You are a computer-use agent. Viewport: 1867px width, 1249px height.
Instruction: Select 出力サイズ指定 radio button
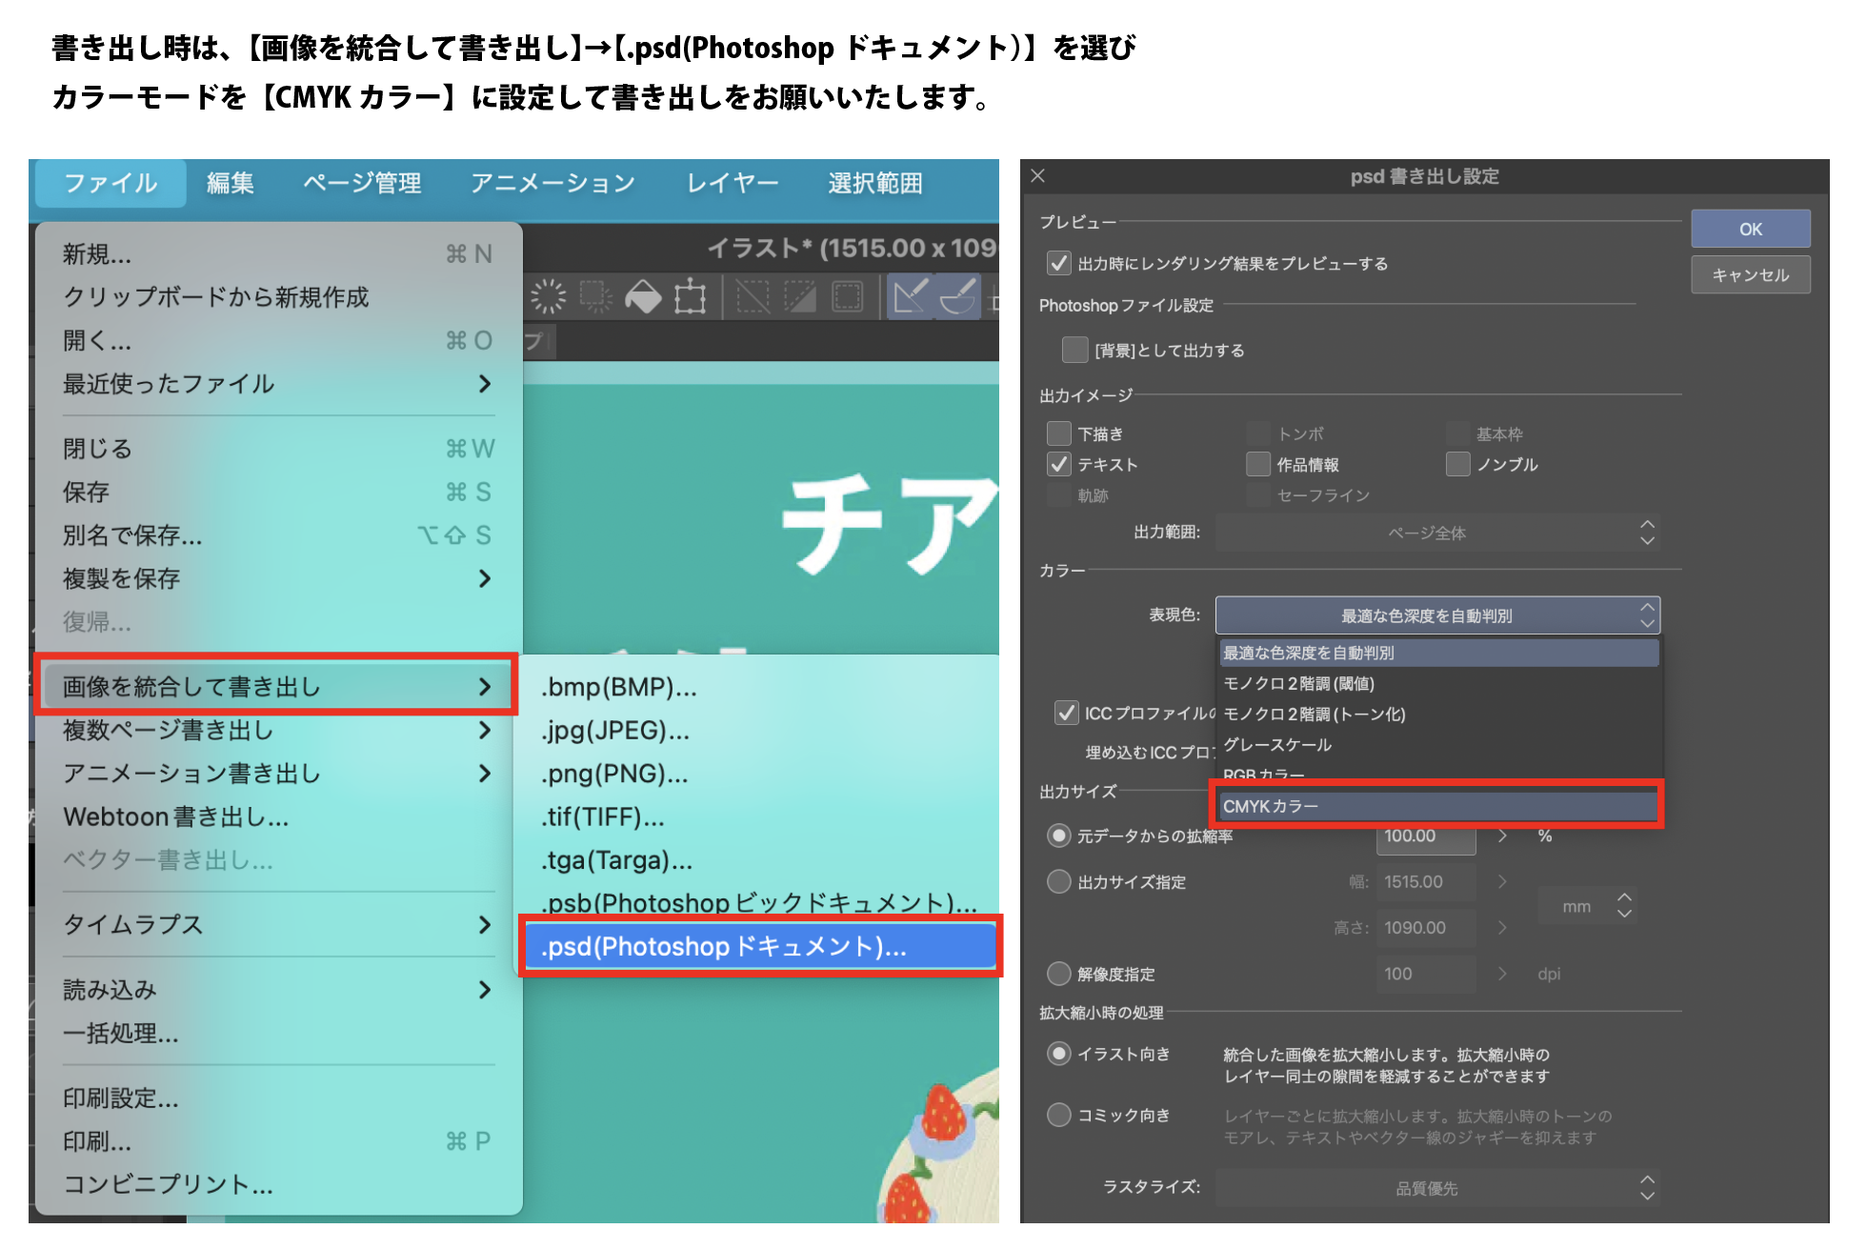[1058, 881]
